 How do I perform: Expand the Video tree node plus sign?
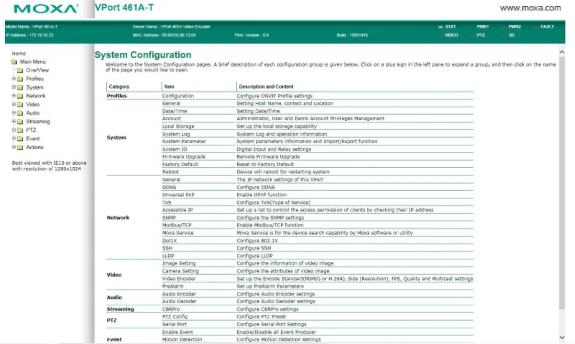pyautogui.click(x=14, y=104)
